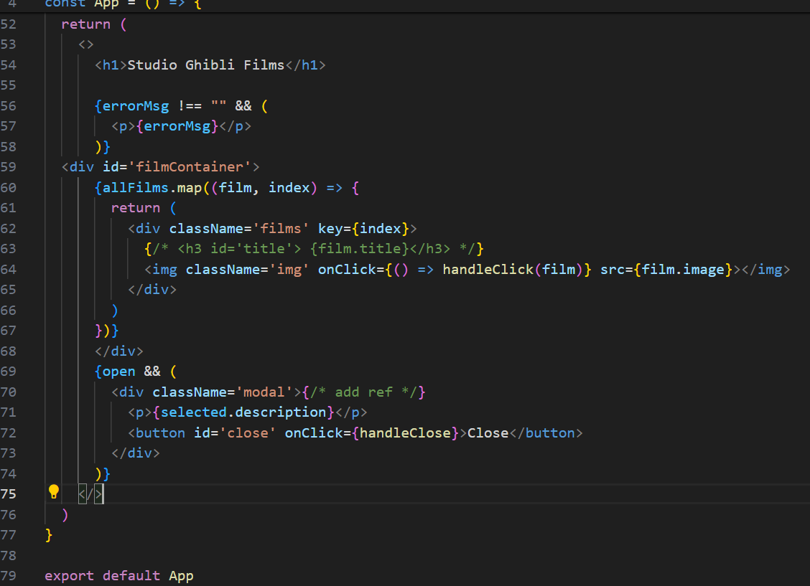Click the 'Studio Ghibli Films' heading text
The width and height of the screenshot is (810, 586).
(x=205, y=65)
